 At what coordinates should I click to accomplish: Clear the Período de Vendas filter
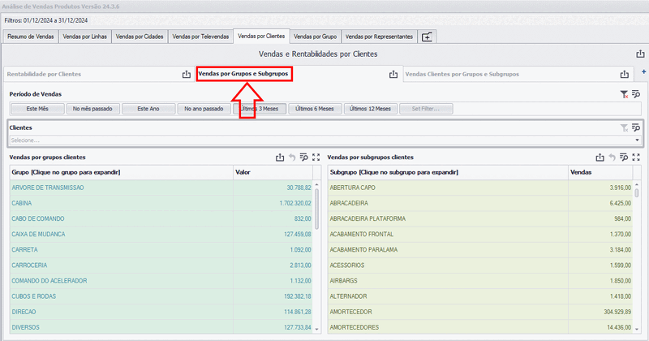(624, 94)
